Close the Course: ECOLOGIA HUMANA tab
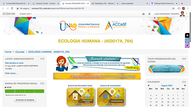Viewport: 191px width, 107px height. coord(88,4)
